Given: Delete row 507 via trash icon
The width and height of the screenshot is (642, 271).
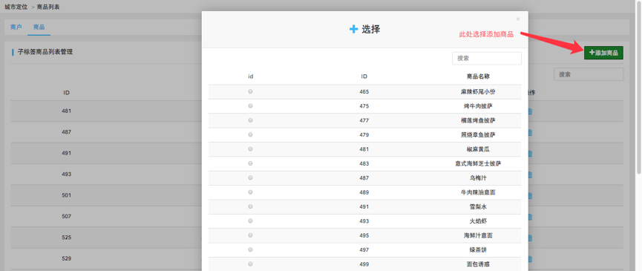Looking at the screenshot, I should click(529, 217).
